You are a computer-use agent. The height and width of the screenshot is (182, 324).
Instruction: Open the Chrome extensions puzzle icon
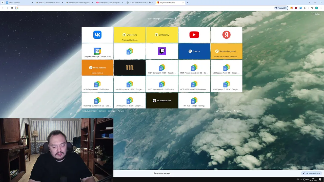tap(305, 8)
